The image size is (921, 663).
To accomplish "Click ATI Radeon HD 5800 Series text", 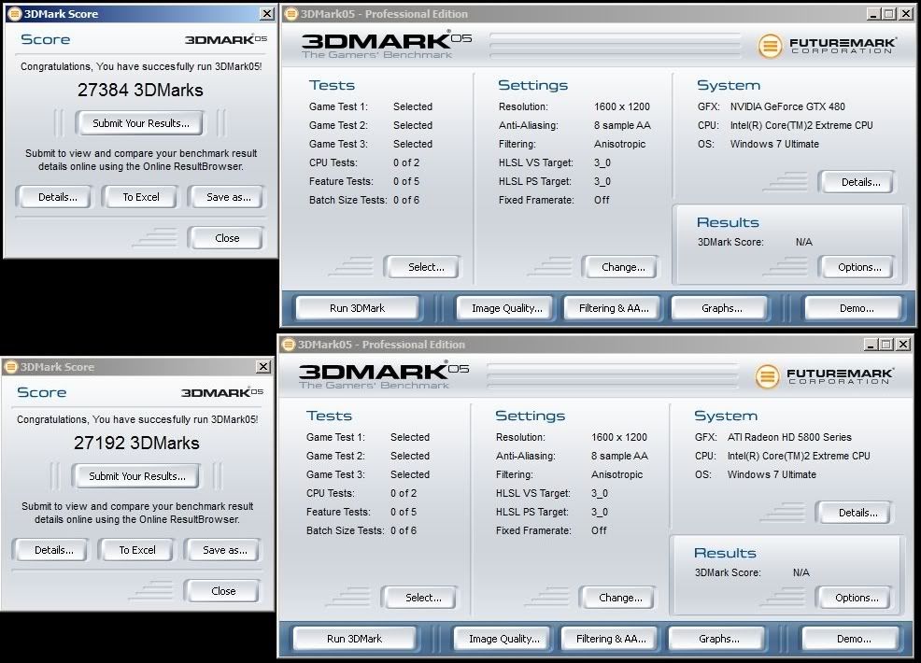I will tap(789, 438).
